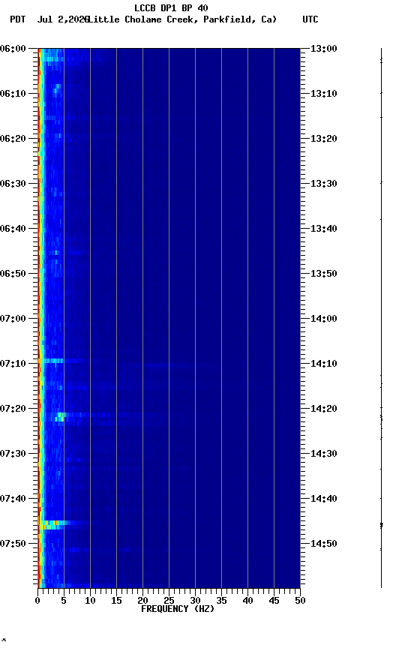Click the bright seismic event near 07:46 PDT

pyautogui.click(x=54, y=525)
